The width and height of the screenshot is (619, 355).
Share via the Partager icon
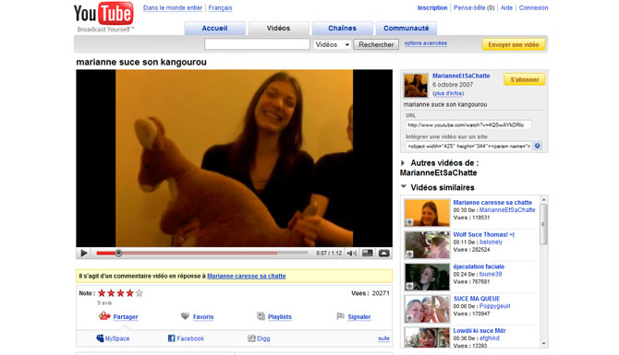click(104, 316)
